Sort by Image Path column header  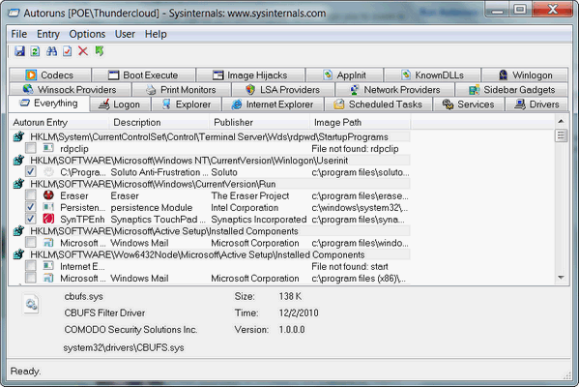click(361, 122)
